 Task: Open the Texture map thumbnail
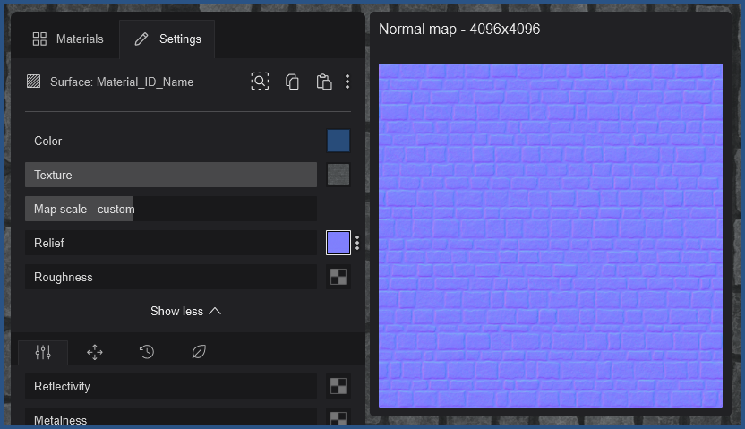click(338, 175)
